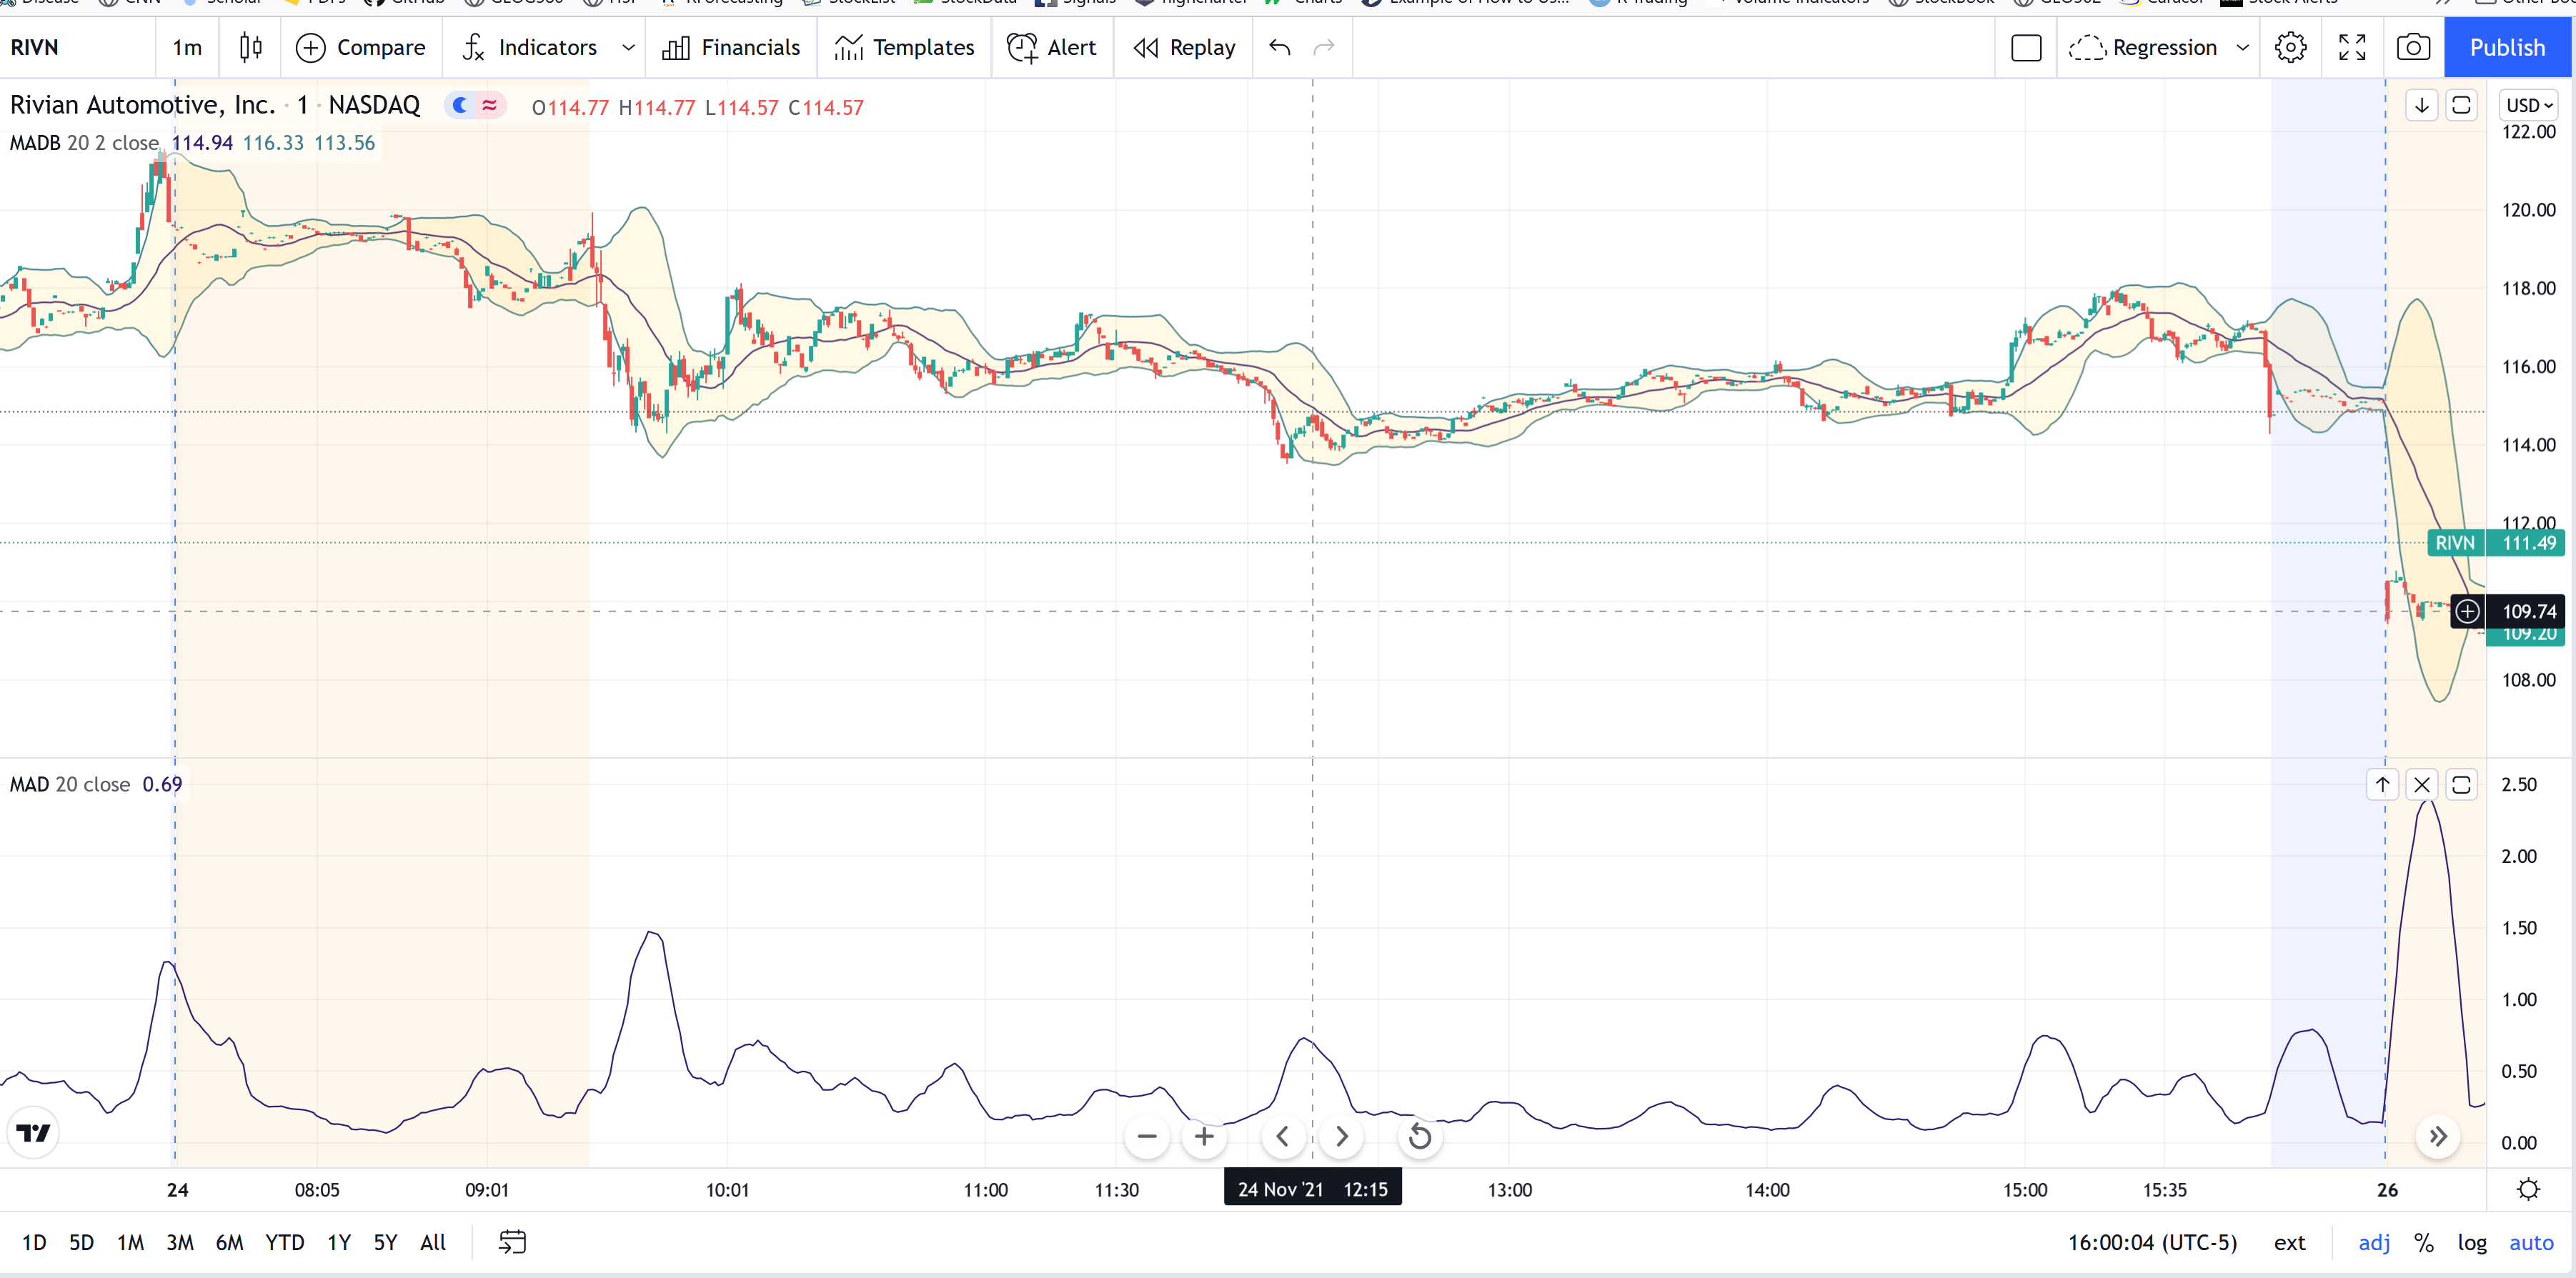Open the USD currency dropdown
The image size is (2576, 1278).
coord(2530,105)
